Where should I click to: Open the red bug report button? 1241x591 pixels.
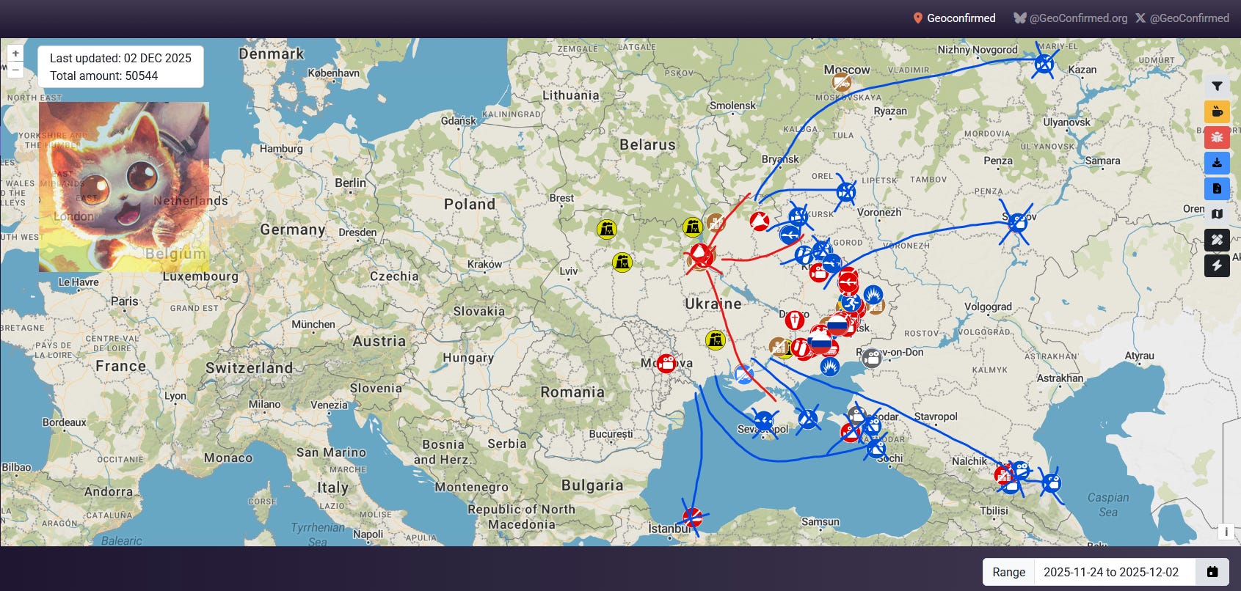coord(1217,137)
